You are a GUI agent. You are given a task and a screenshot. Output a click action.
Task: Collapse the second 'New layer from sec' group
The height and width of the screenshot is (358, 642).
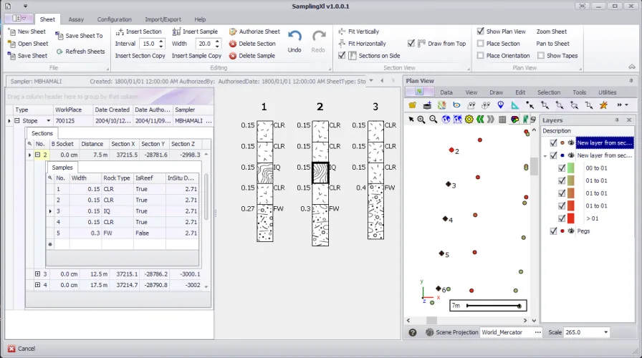[x=545, y=156]
